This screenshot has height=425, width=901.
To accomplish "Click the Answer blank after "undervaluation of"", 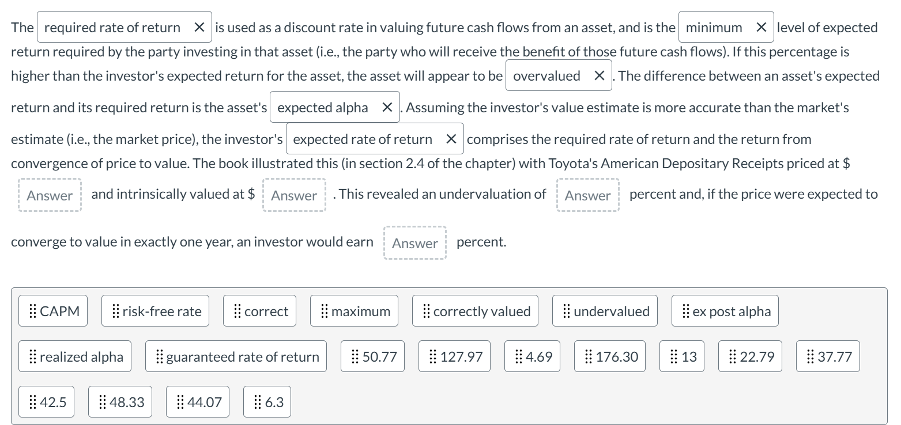I will click(587, 195).
